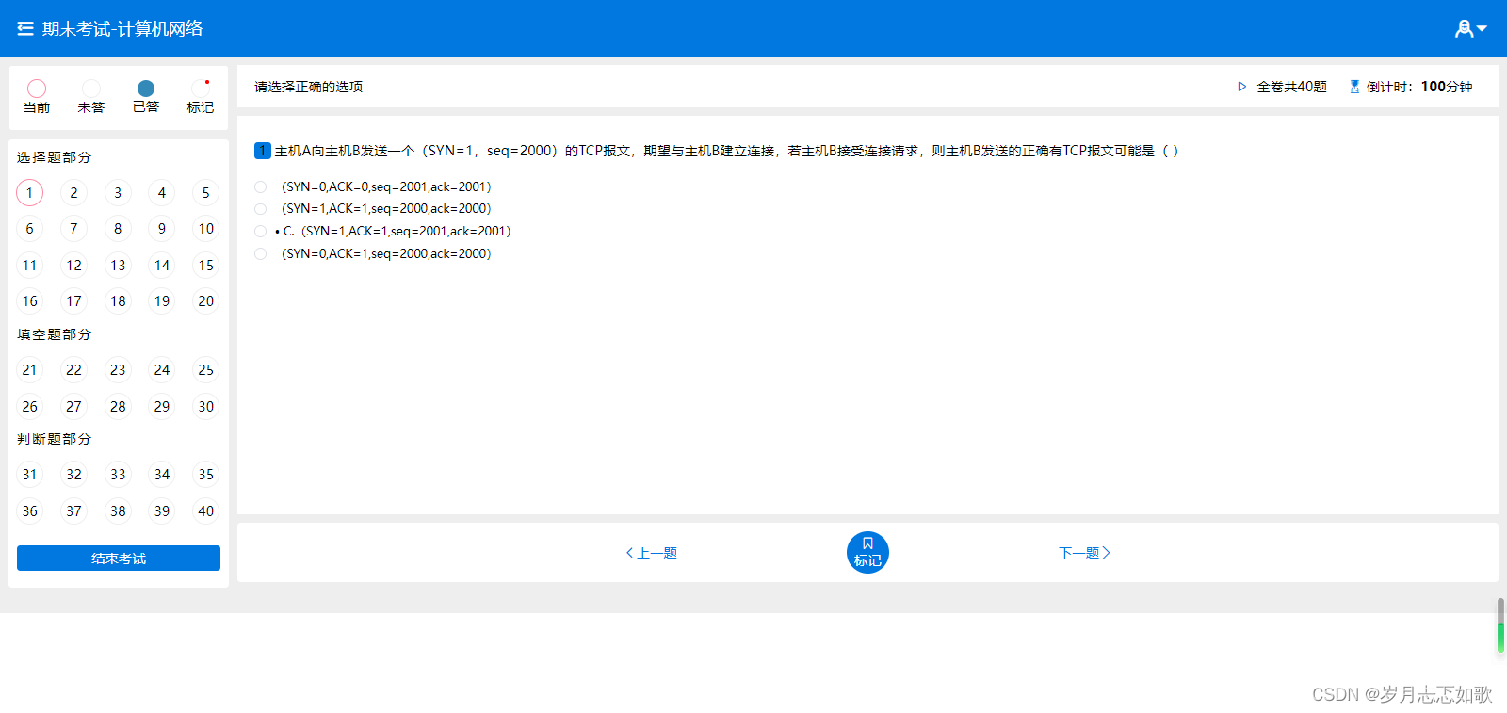Open true/false question 35
Viewport: 1507px width, 713px height.
[206, 475]
